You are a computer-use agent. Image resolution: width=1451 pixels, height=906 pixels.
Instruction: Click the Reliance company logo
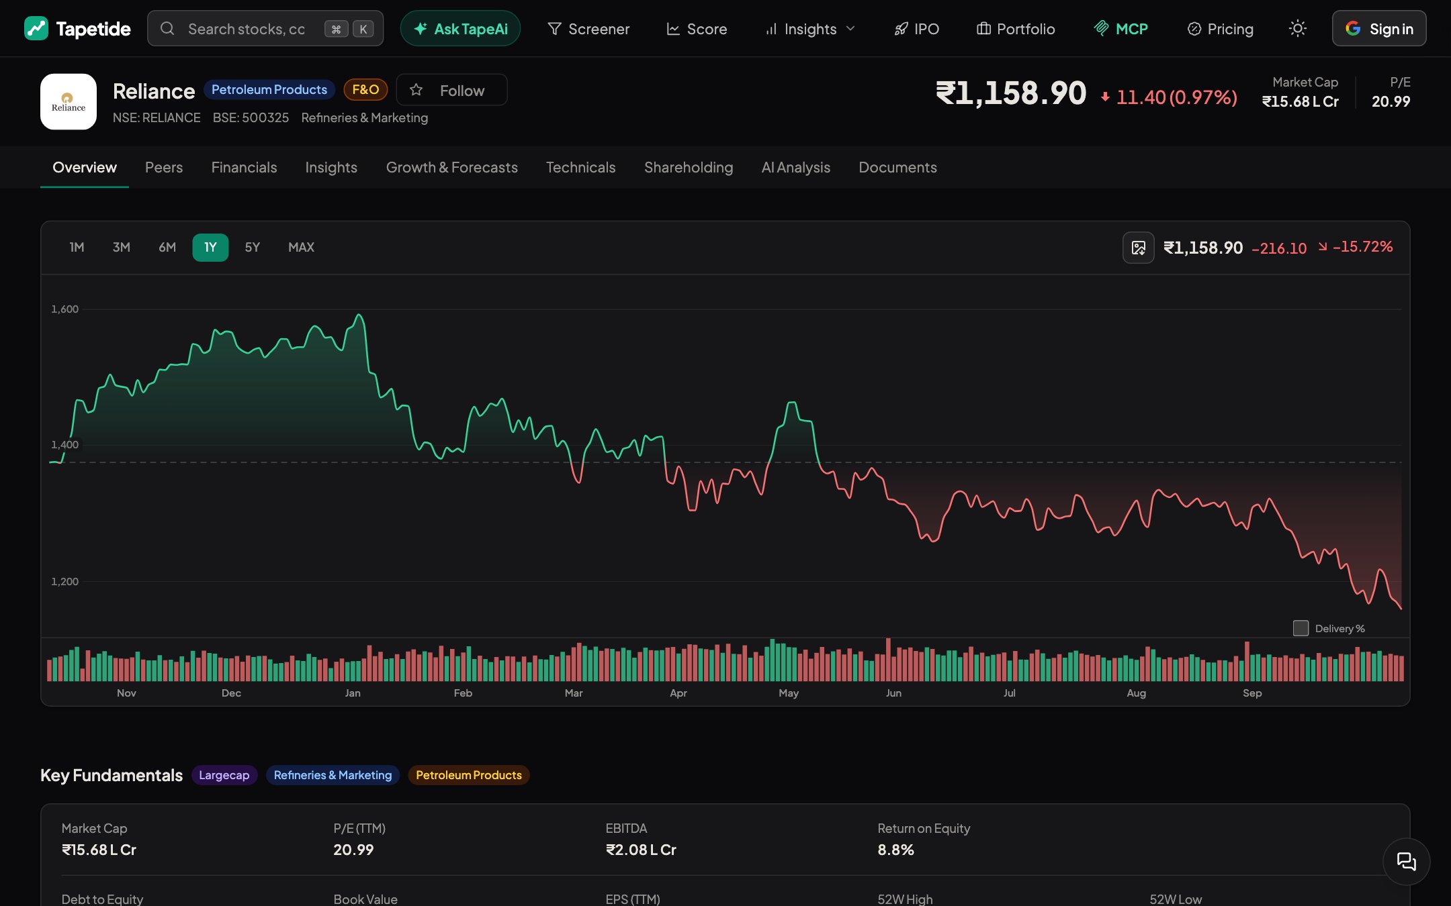[69, 101]
